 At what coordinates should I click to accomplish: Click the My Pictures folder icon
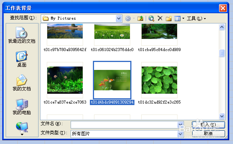point(46,19)
